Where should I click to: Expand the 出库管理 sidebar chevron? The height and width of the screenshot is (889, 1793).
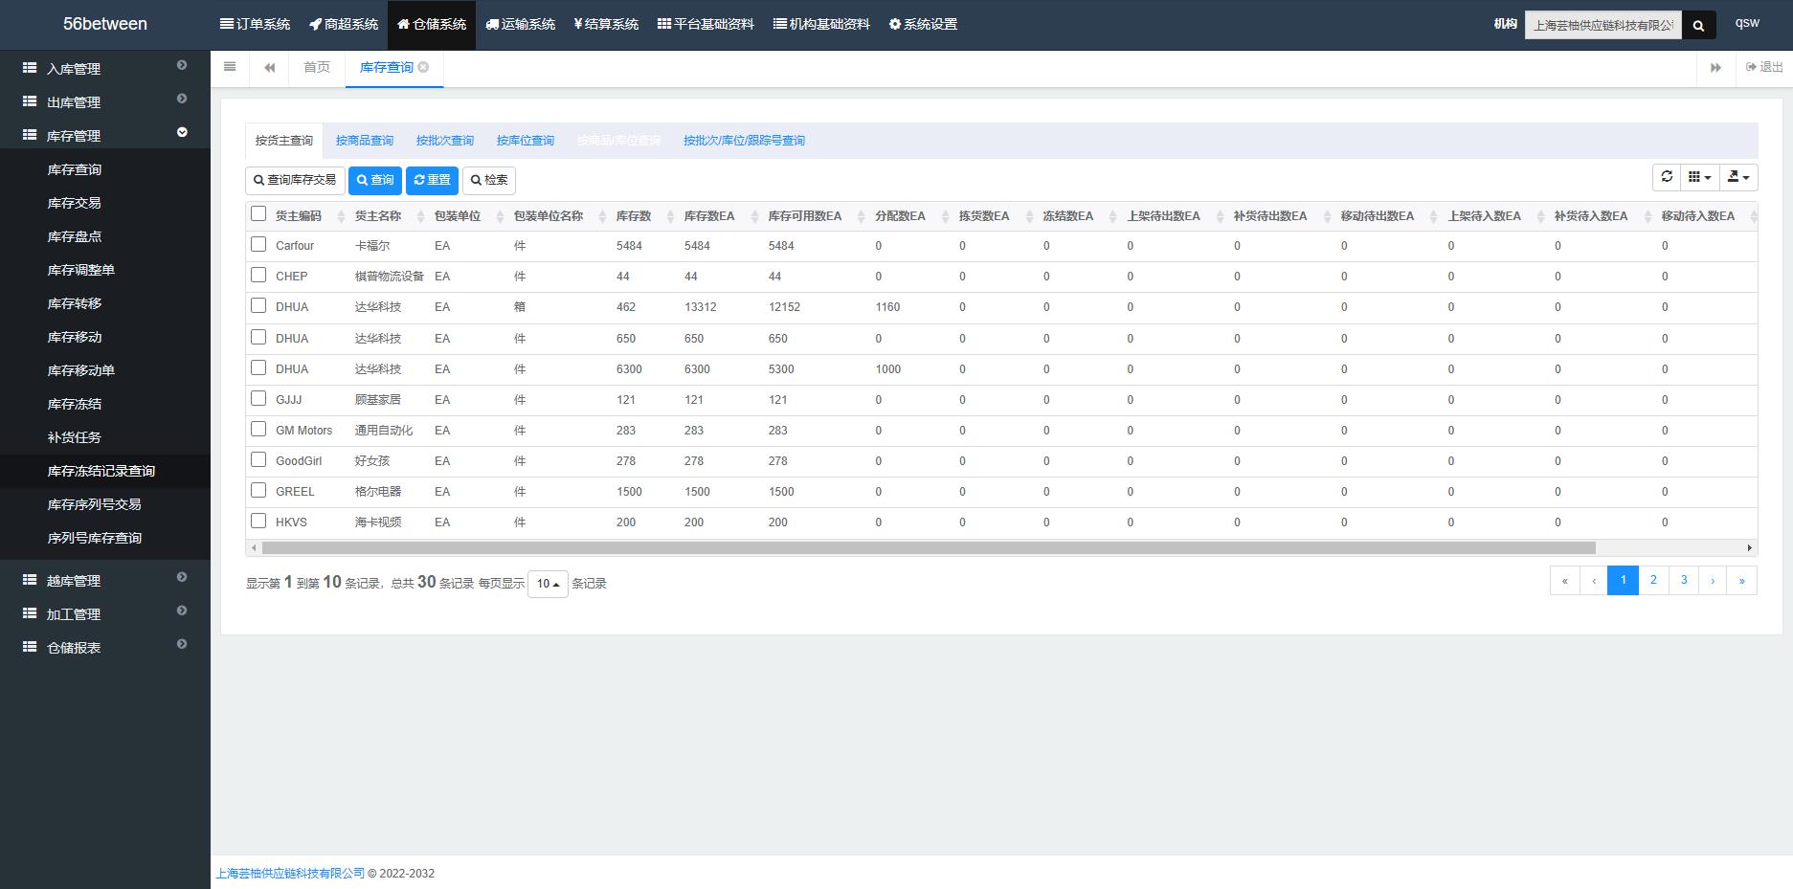coord(182,99)
